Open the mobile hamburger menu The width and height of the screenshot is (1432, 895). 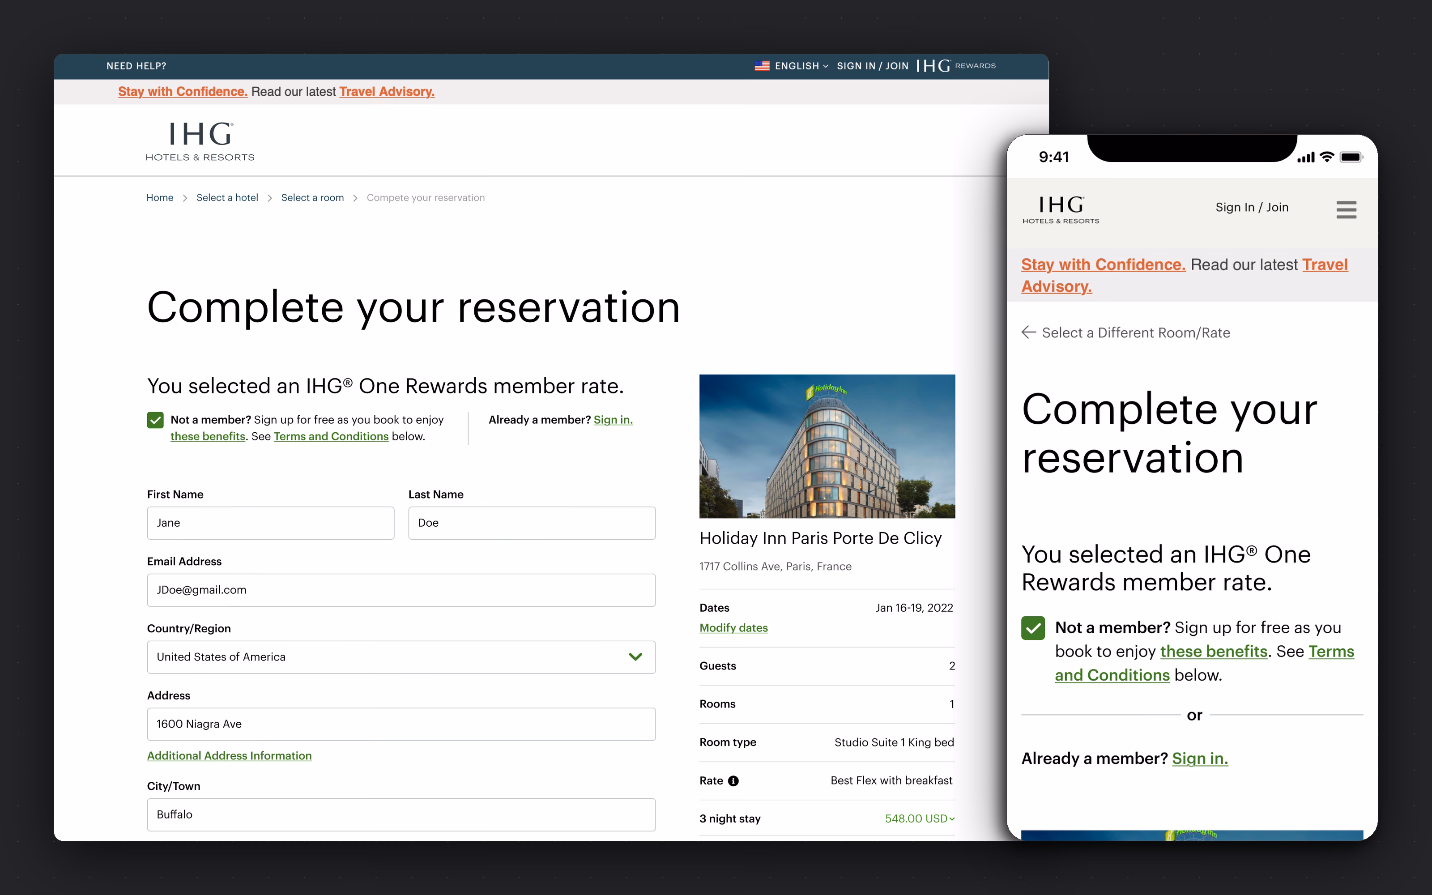point(1346,209)
